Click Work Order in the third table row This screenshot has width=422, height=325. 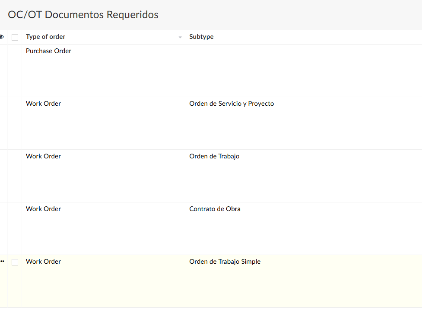click(43, 156)
